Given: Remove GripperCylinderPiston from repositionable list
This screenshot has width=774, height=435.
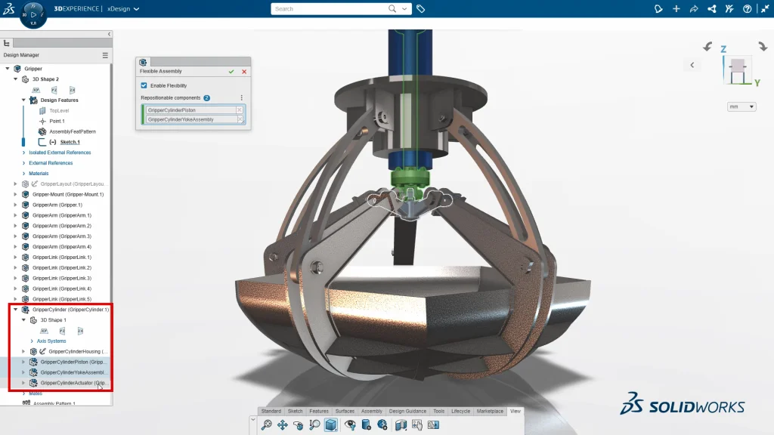Looking at the screenshot, I should pyautogui.click(x=240, y=110).
